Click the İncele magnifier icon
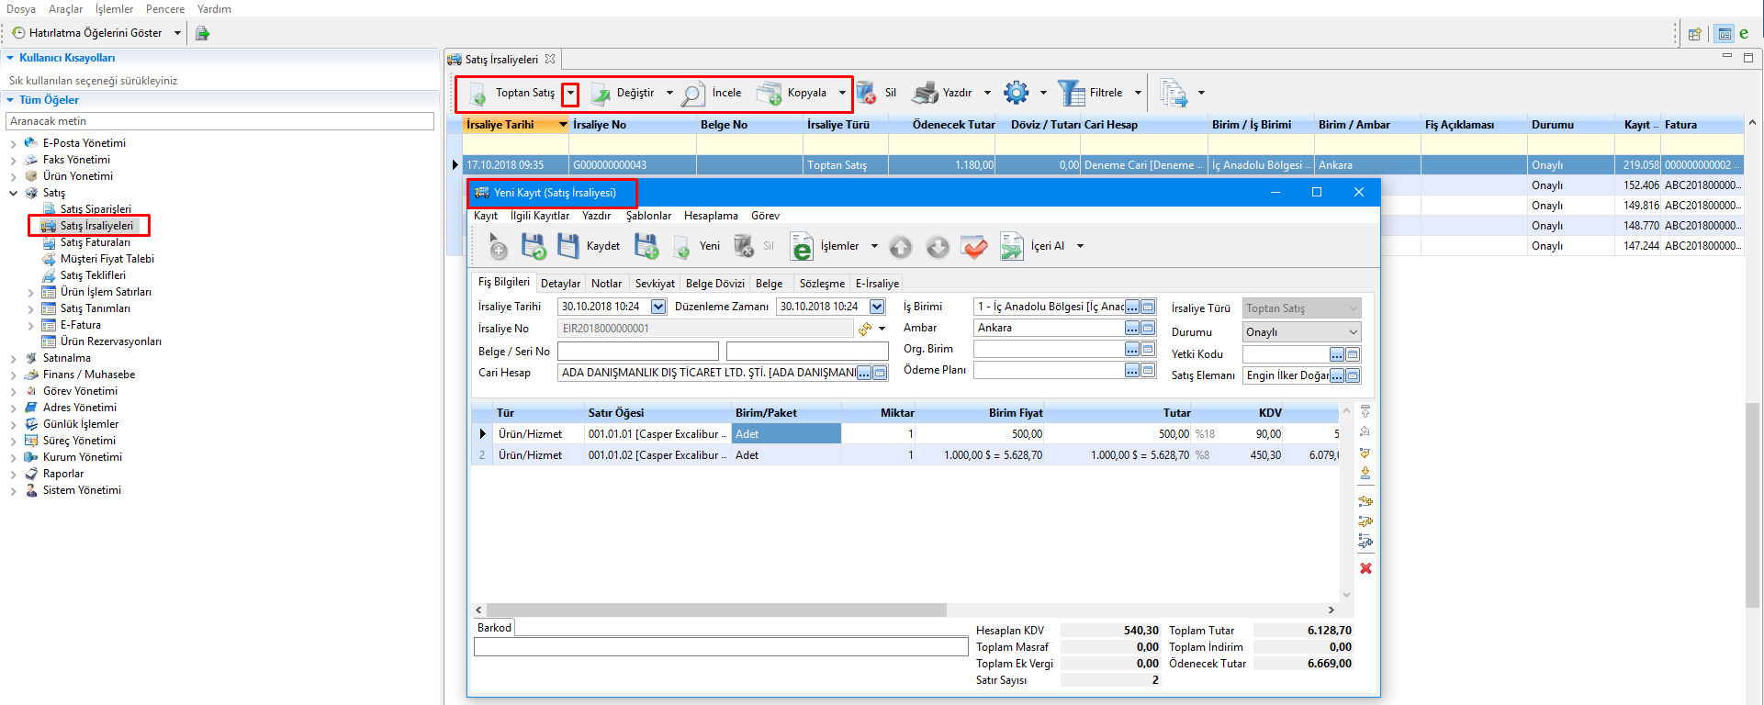The image size is (1764, 705). tap(693, 93)
